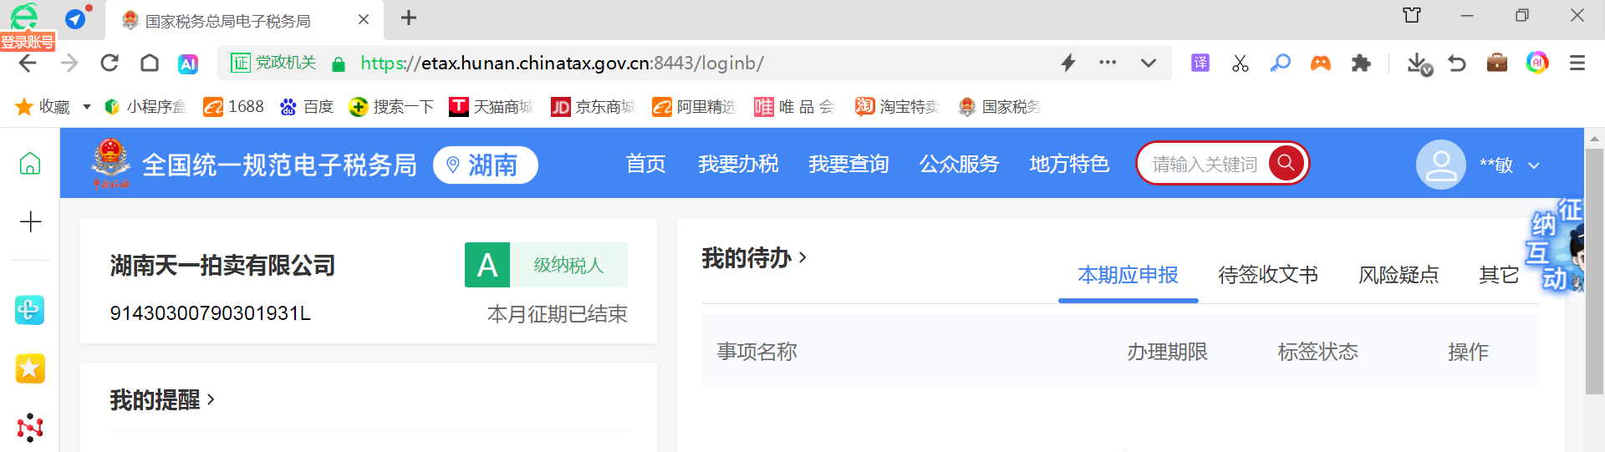Expand the address bar dropdown chevron
The width and height of the screenshot is (1605, 452).
1149,63
